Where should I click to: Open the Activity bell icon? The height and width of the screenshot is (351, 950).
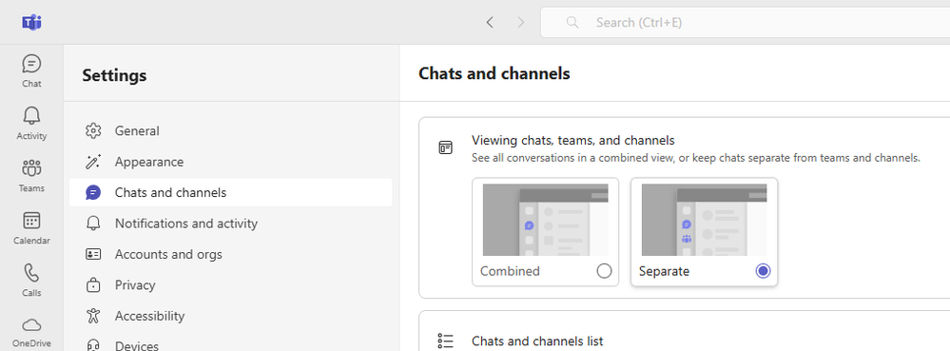click(x=31, y=116)
